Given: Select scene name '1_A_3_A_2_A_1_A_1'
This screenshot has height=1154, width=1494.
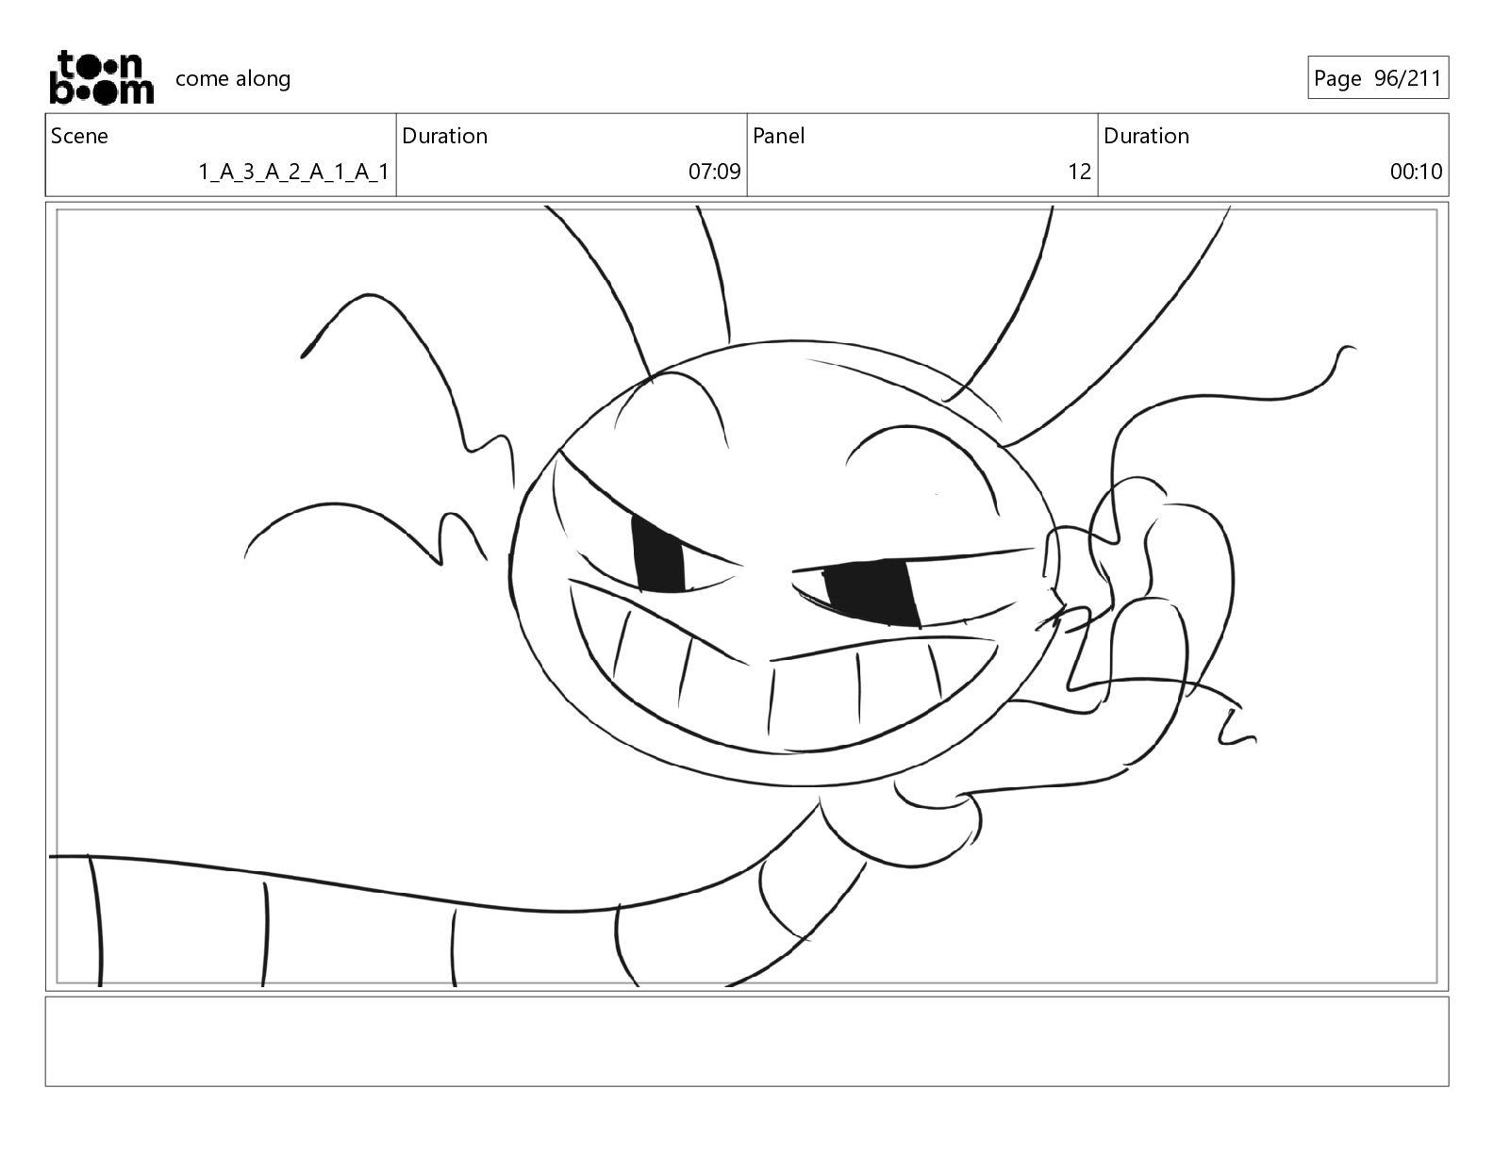Looking at the screenshot, I should tap(293, 172).
